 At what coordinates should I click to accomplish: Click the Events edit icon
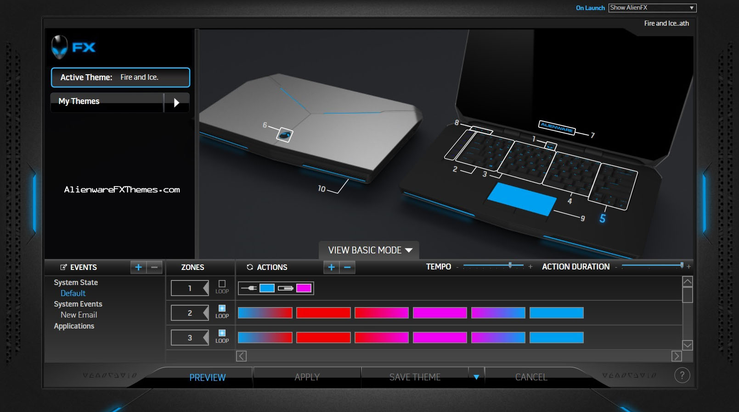click(63, 267)
